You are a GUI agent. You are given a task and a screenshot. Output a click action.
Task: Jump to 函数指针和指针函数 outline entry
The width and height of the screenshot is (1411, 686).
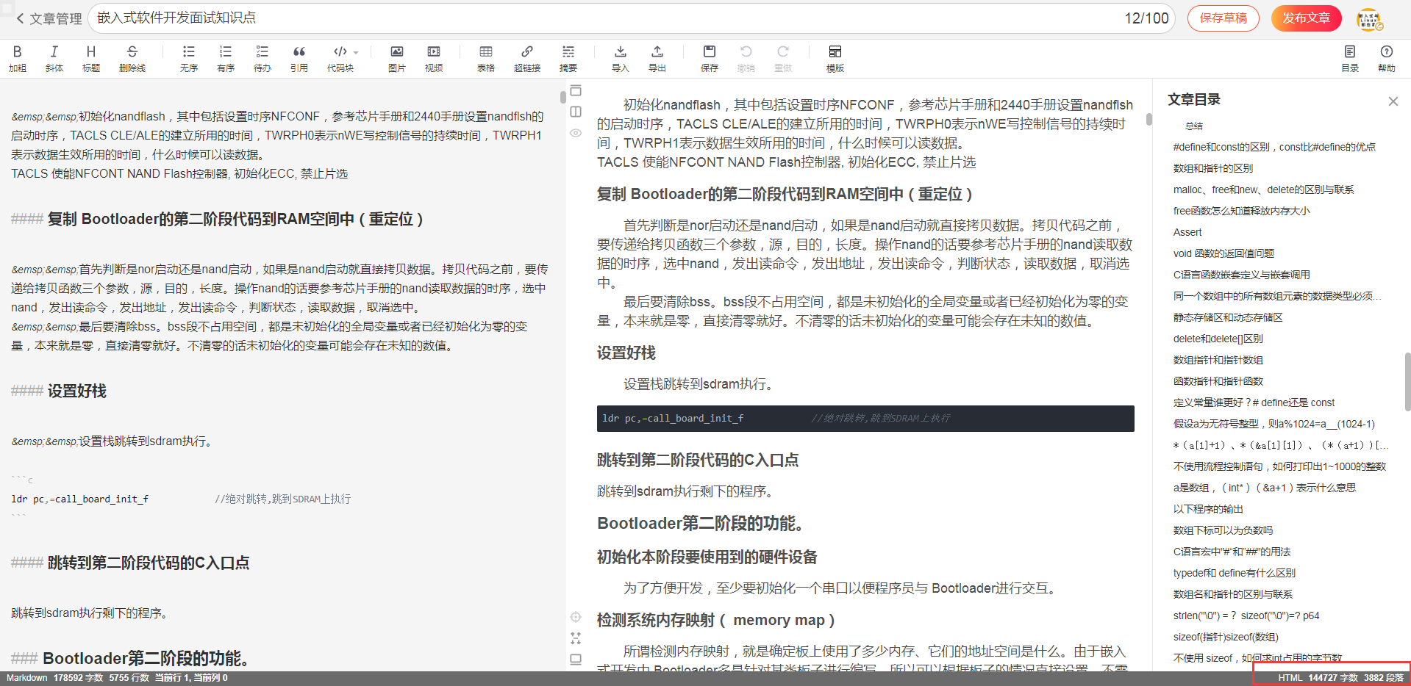click(x=1218, y=381)
